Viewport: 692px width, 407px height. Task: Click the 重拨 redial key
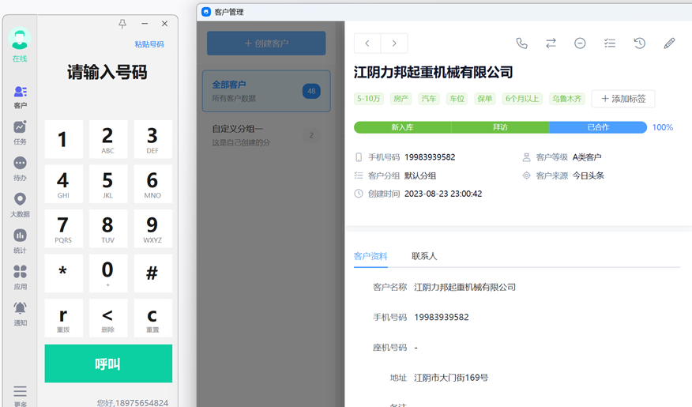point(63,318)
